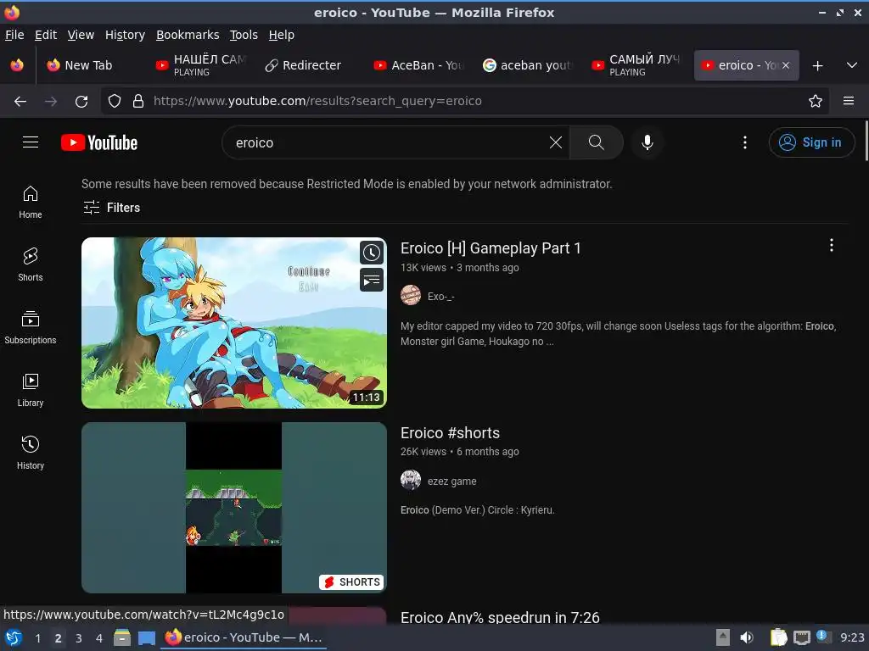Bookmark this page with the star
This screenshot has height=651, width=869.
(x=816, y=102)
